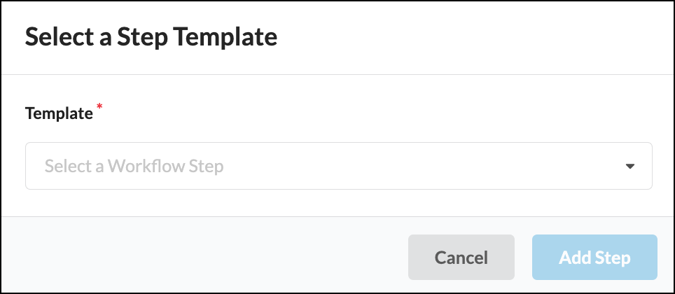The width and height of the screenshot is (675, 294).
Task: Focus the Template selection field
Action: coord(338,167)
